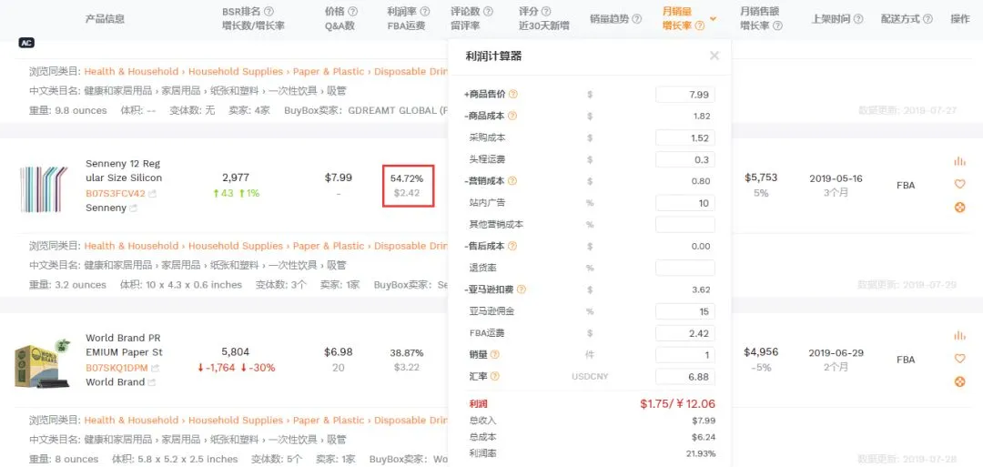
Task: Open ASIN link B07SKQ1DPM
Action: (117, 368)
